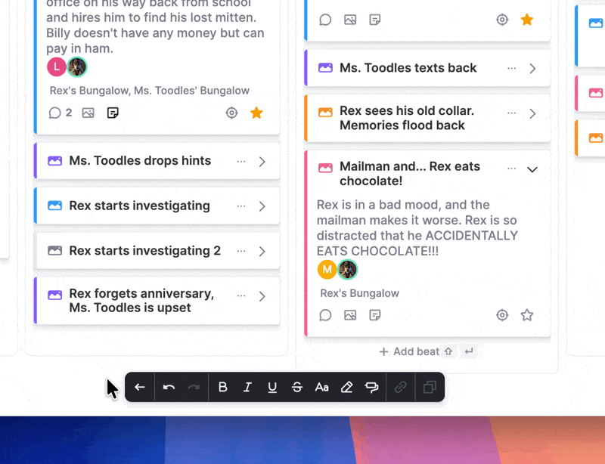Collapse the Mailman and Rex eats chocolate beat
This screenshot has width=605, height=464.
tap(532, 169)
